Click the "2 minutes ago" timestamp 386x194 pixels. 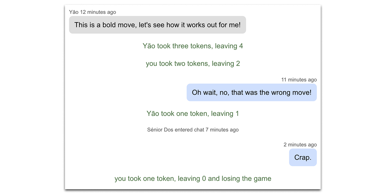click(300, 145)
